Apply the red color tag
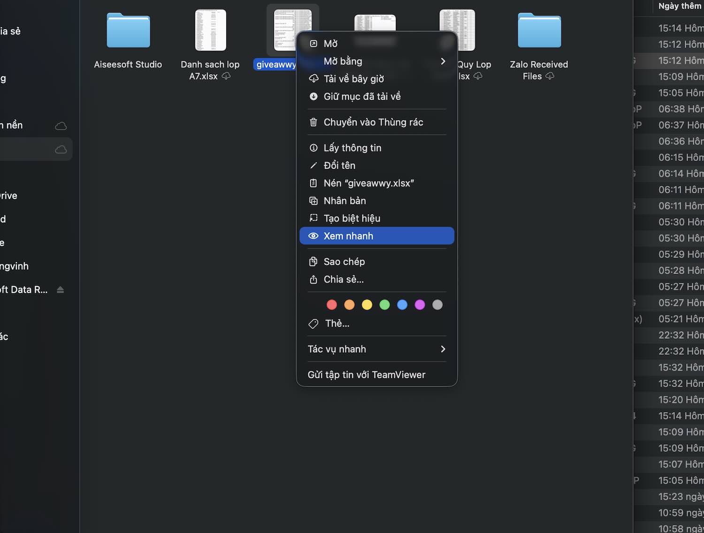Viewport: 704px width, 533px height. coord(332,305)
